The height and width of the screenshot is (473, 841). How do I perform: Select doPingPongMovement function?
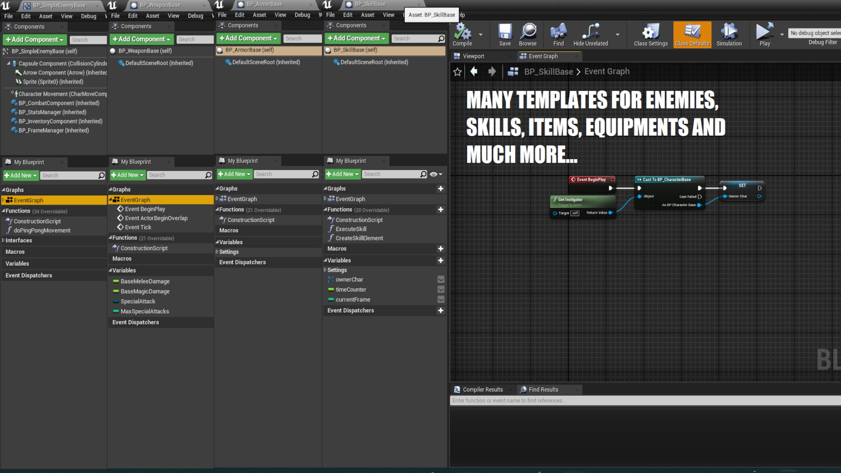(42, 231)
